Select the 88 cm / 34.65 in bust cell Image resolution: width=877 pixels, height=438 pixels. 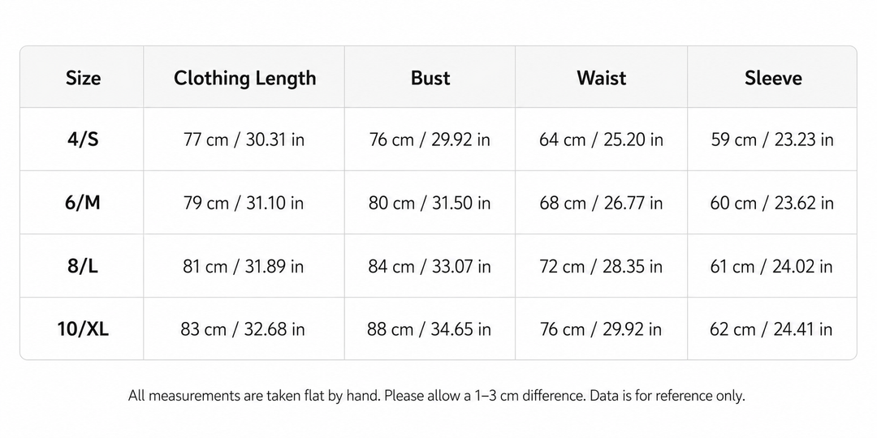tap(429, 329)
